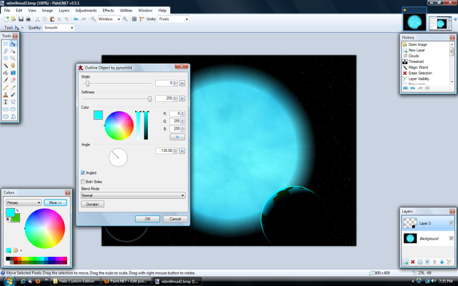This screenshot has height=286, width=458.
Task: Open layer properties icon
Action: [449, 262]
